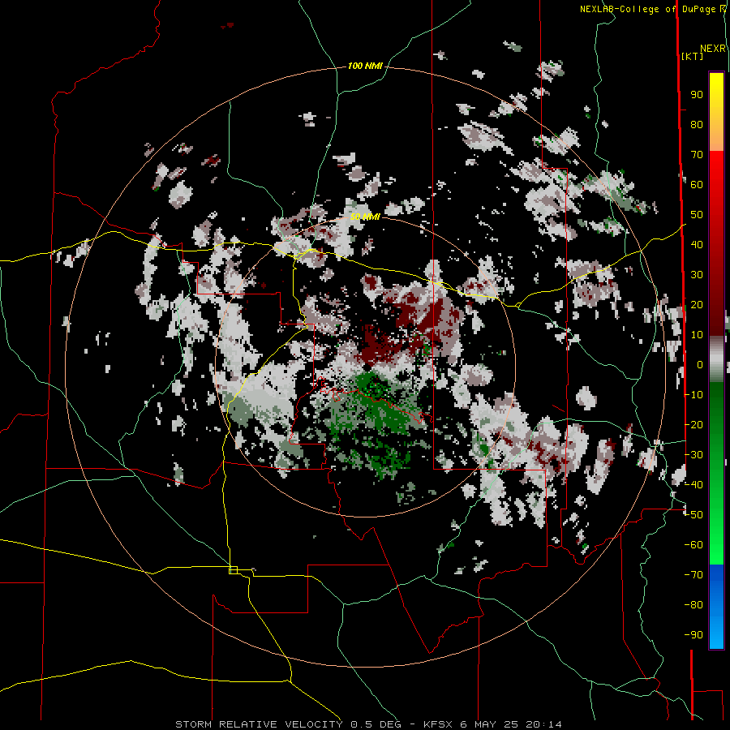This screenshot has height=730, width=730.
Task: Click the positive 40 scale label
Action: click(x=697, y=244)
